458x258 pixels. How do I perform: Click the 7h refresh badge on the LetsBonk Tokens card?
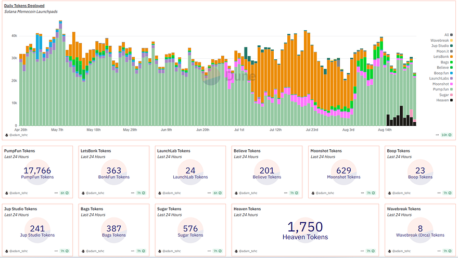[141, 193]
